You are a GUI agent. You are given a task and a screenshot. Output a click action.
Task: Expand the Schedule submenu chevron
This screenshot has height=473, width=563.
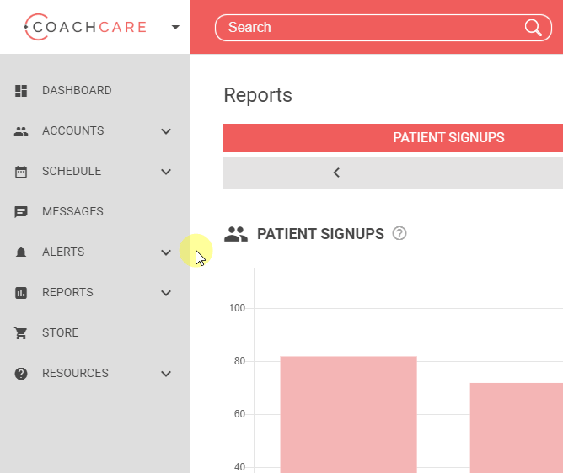click(166, 172)
